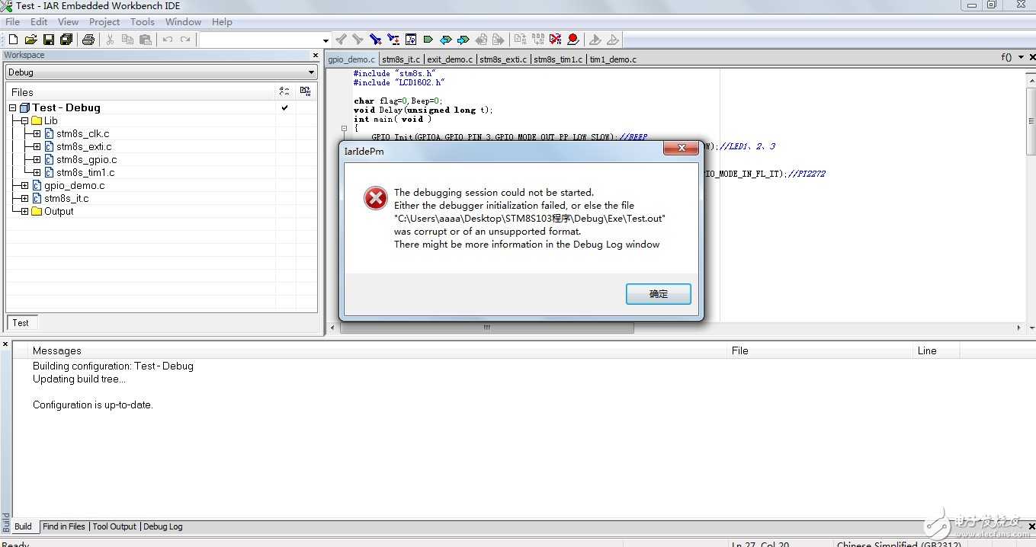The height and width of the screenshot is (547, 1036).
Task: Click the Make build icon
Action: [538, 40]
